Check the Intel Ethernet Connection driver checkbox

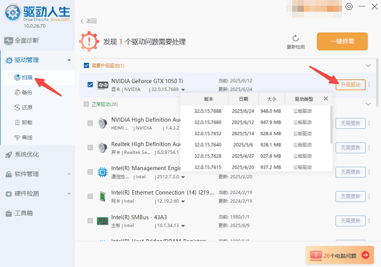tap(90, 197)
